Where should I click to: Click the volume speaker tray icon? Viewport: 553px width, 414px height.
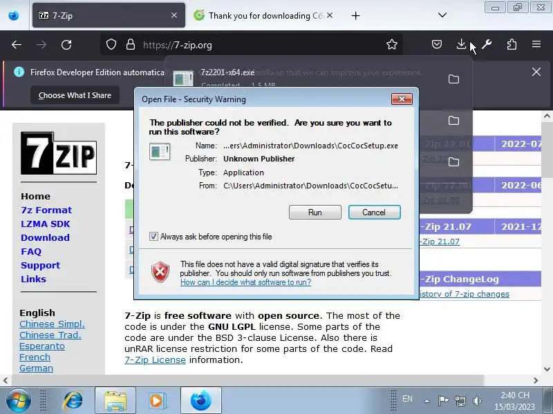point(477,401)
